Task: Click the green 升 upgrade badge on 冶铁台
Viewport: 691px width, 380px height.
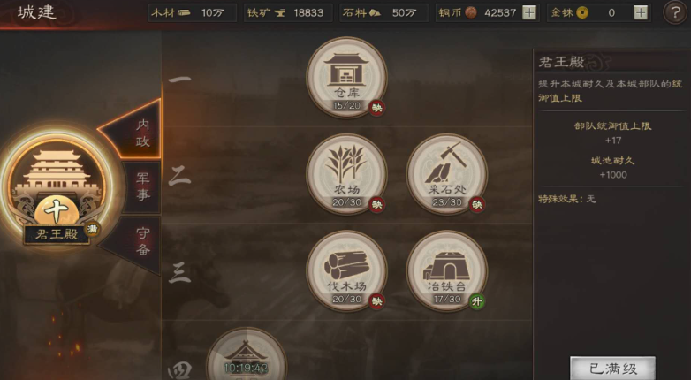Action: click(x=476, y=301)
